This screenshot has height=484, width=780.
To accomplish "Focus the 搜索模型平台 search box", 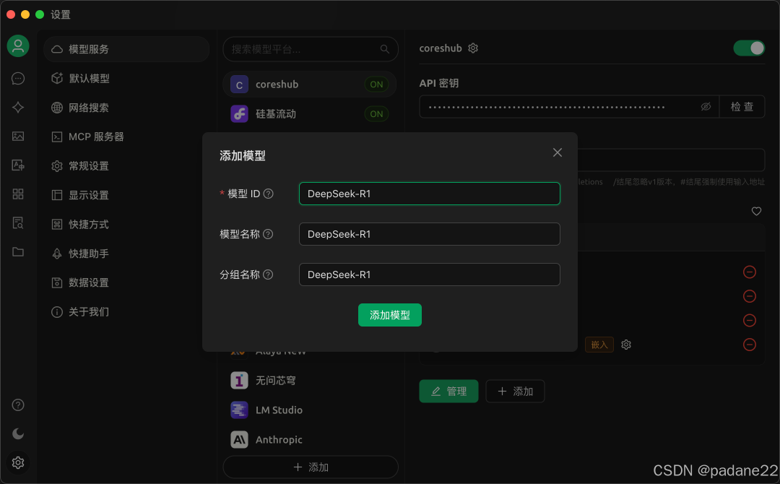I will 311,49.
